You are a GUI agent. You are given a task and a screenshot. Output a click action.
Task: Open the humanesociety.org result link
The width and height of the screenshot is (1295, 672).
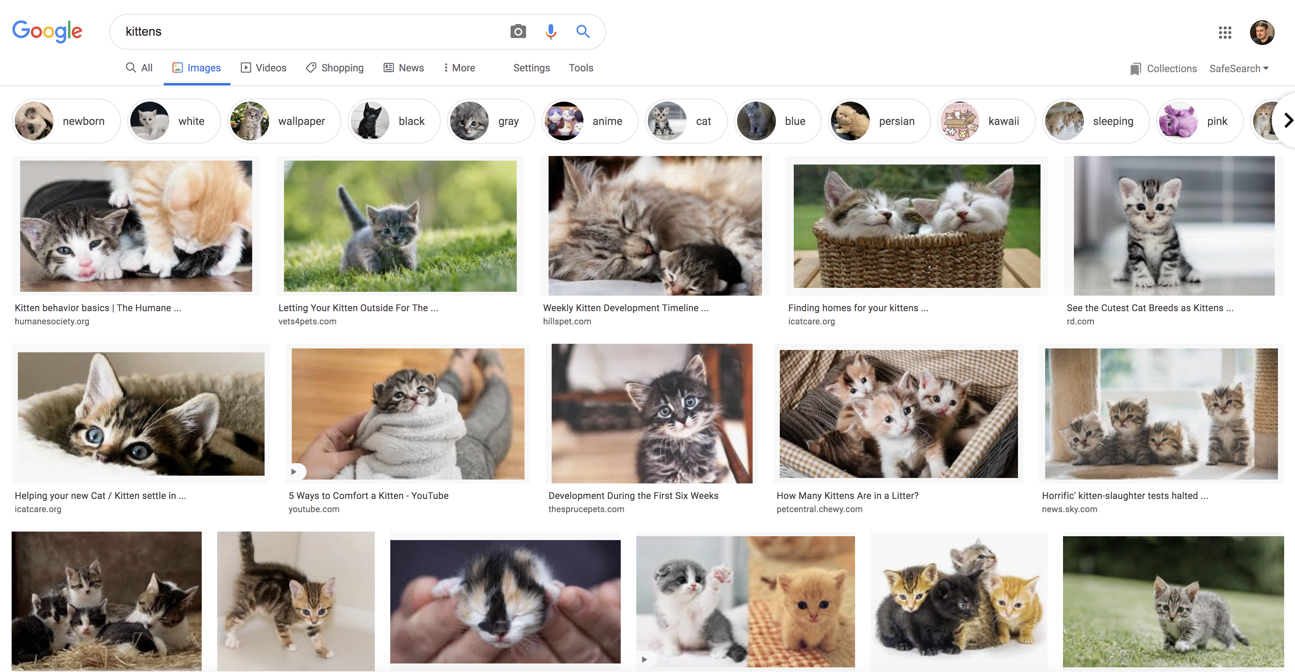tap(99, 308)
